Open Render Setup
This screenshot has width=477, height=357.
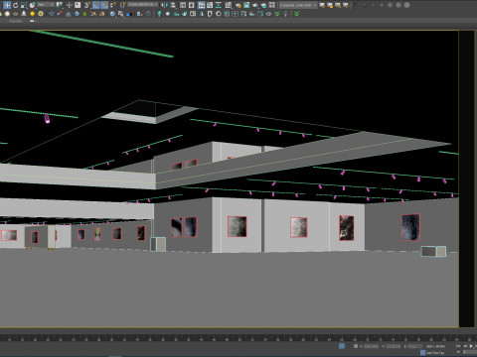pyautogui.click(x=238, y=5)
